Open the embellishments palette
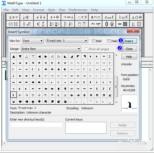 click(41, 17)
